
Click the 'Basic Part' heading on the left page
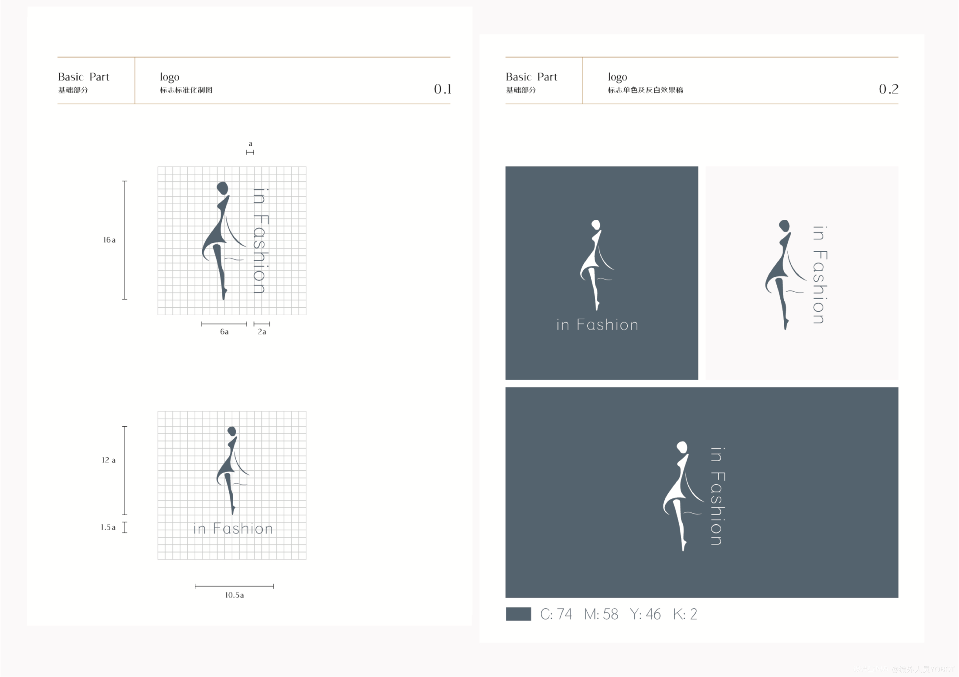click(x=84, y=77)
